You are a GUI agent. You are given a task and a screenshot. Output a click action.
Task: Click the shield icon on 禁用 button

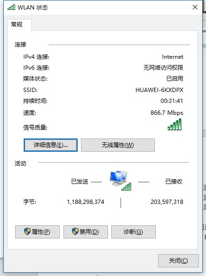(75, 231)
